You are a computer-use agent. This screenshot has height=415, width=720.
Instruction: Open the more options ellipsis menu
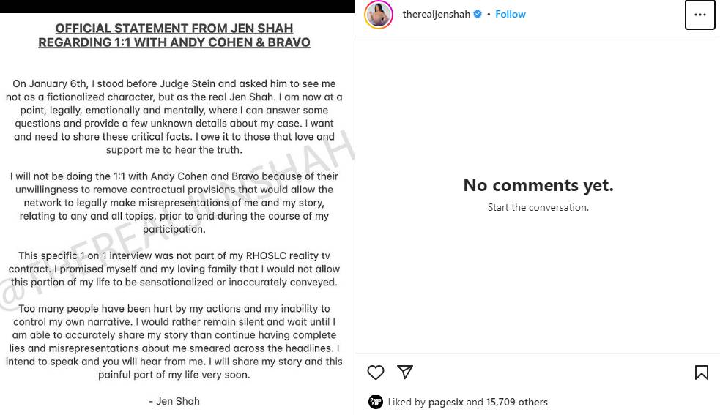[699, 15]
